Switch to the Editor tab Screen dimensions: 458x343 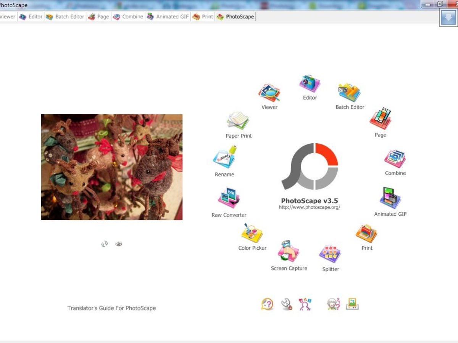tap(31, 17)
